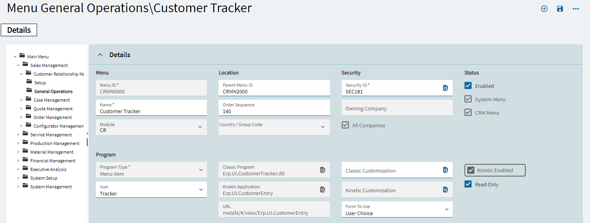
Task: Click the New (plus circle) icon
Action: pos(544,9)
